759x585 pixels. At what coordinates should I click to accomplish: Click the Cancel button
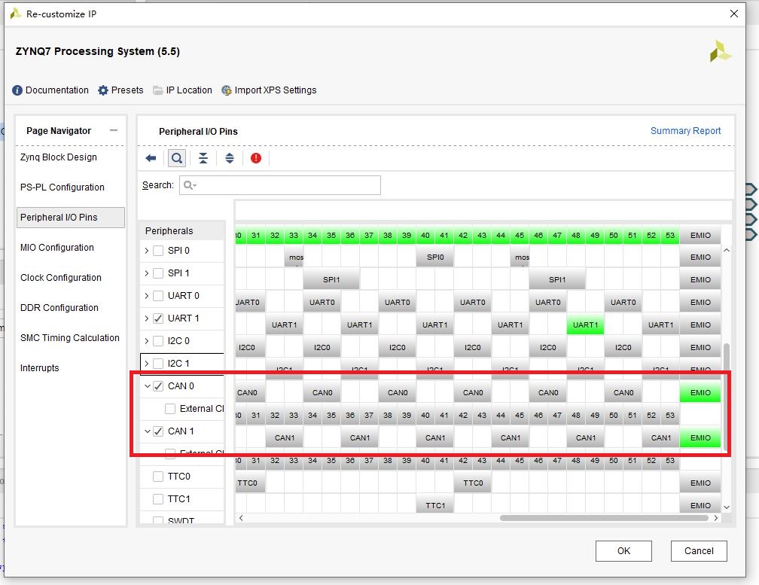pyautogui.click(x=699, y=551)
